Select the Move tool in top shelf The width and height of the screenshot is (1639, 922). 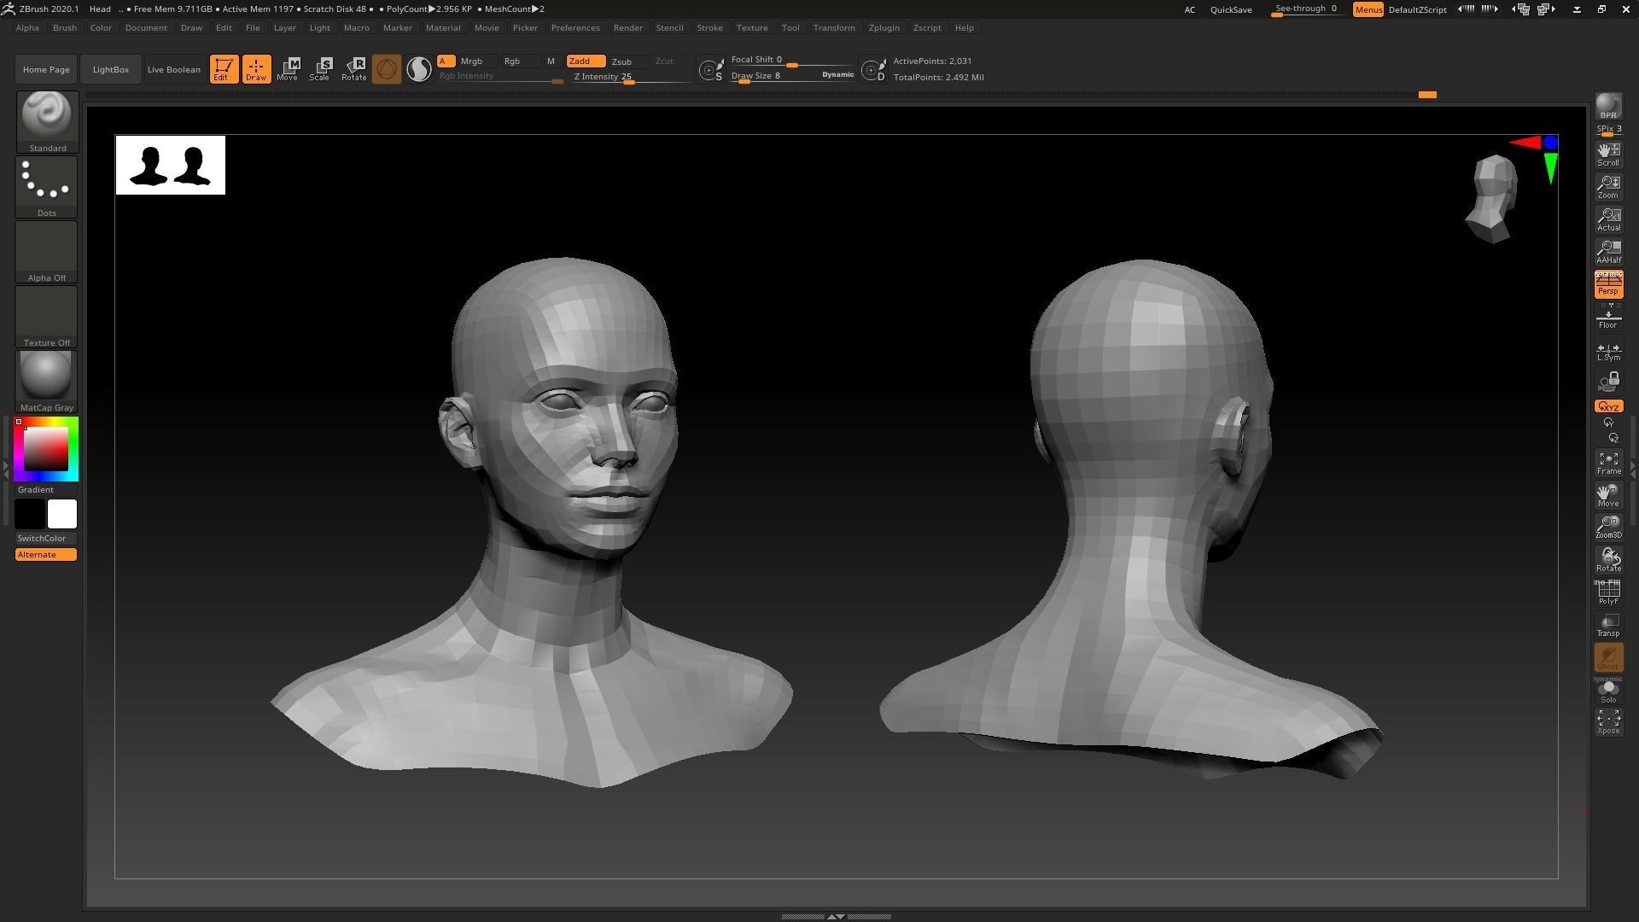[288, 69]
